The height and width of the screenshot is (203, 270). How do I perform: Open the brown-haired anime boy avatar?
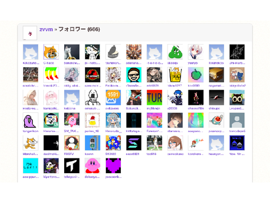point(175,120)
